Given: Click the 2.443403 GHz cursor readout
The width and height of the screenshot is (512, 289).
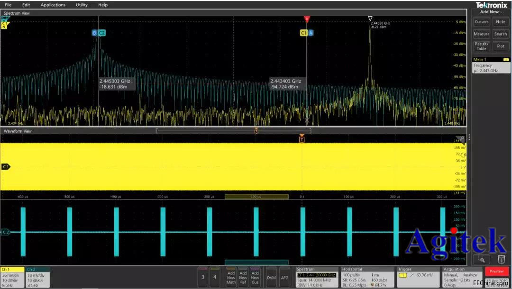Looking at the screenshot, I should click(288, 84).
